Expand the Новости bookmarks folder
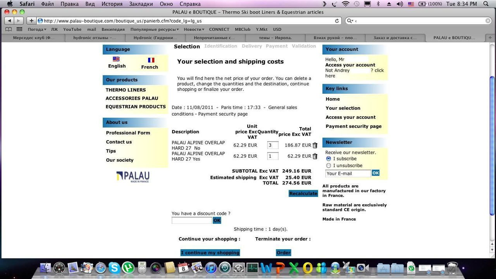The width and height of the screenshot is (496, 279). 194,29
